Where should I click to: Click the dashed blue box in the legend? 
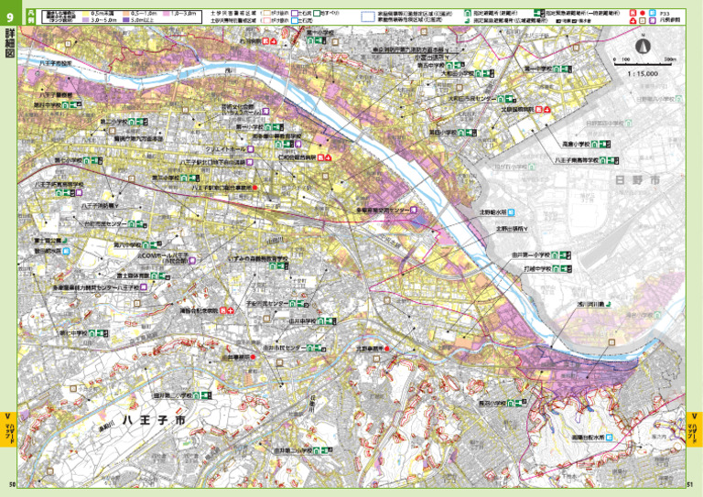[368, 17]
